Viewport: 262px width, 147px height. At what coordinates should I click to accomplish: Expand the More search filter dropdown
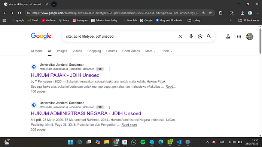tap(150, 51)
